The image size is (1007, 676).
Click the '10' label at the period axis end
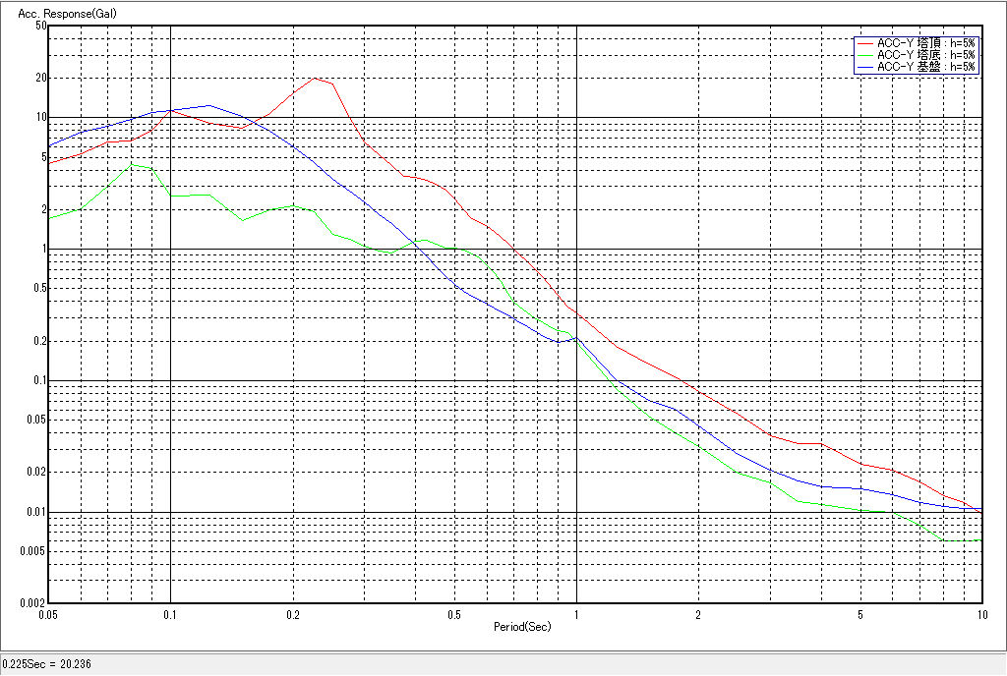[x=980, y=613]
